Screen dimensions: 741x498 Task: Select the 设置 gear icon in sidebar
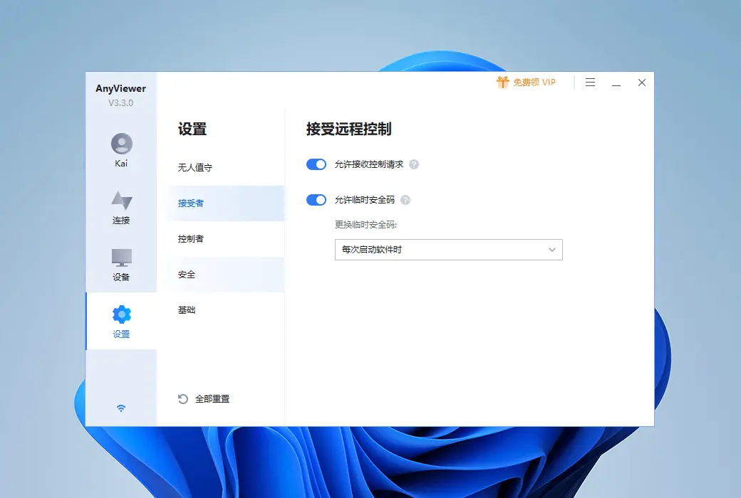click(121, 314)
